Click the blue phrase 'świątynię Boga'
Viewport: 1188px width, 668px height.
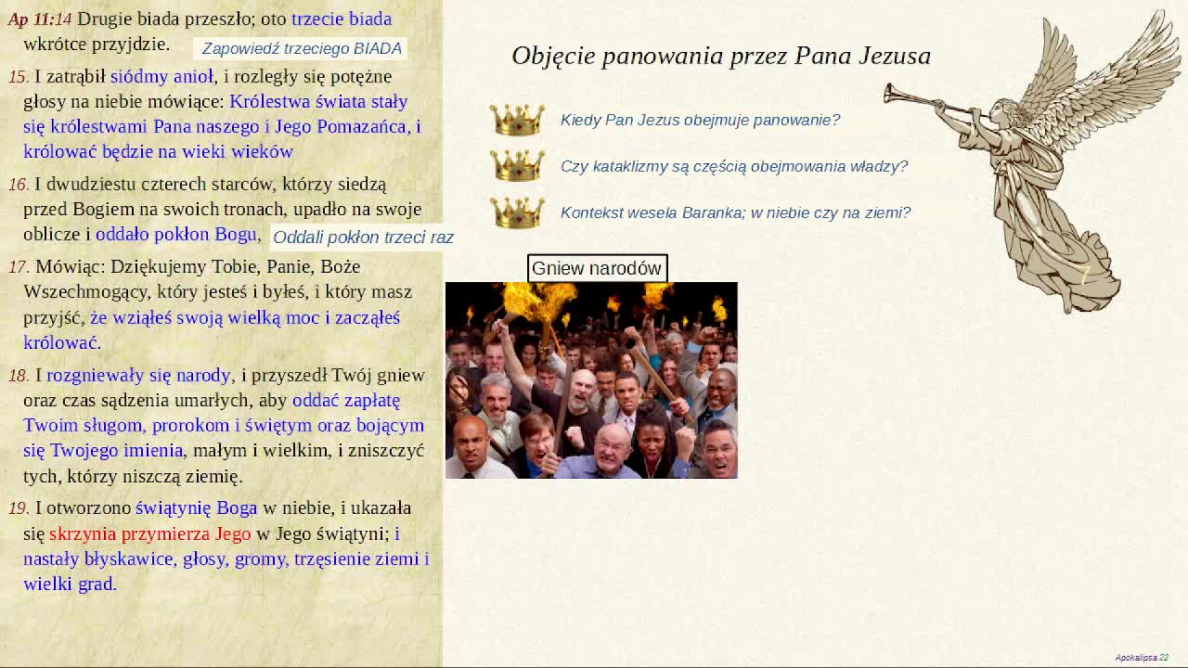[x=197, y=507]
